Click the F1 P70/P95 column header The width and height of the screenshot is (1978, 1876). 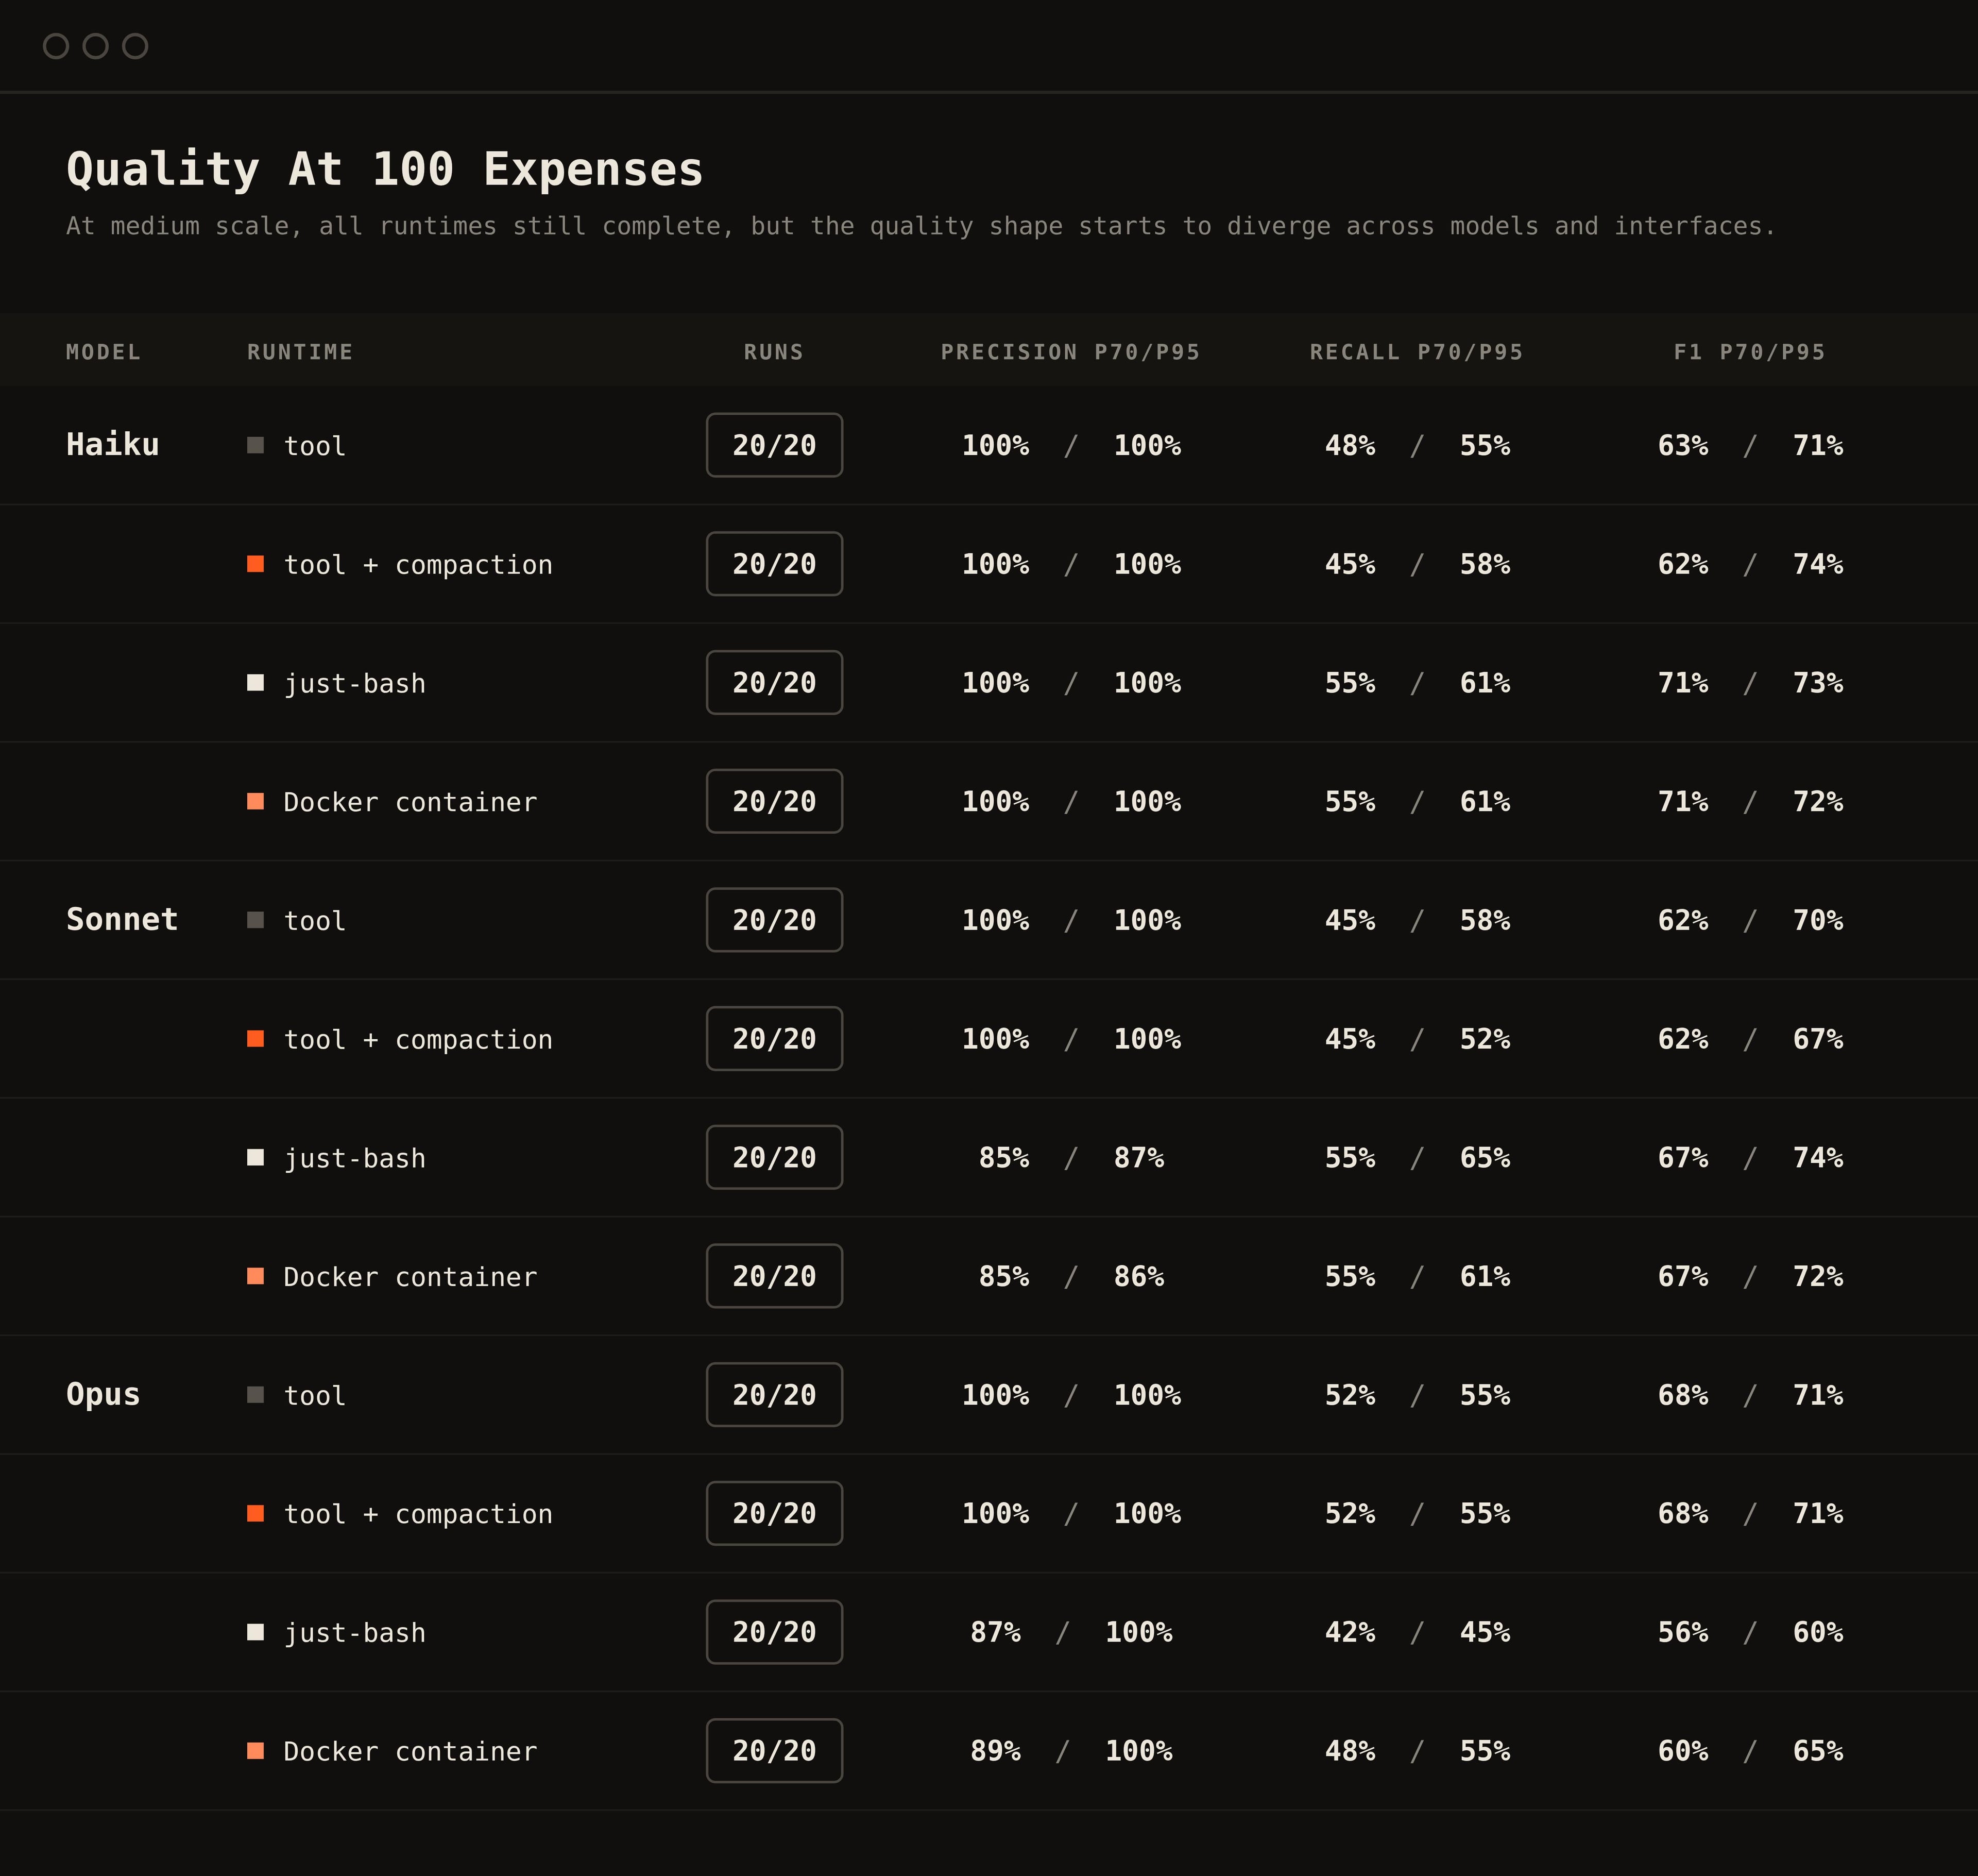pyautogui.click(x=1750, y=352)
